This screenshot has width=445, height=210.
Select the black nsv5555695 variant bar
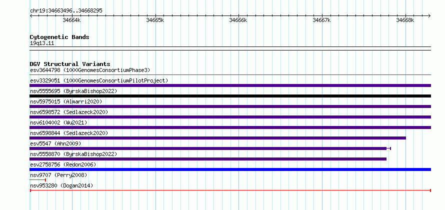[230, 96]
